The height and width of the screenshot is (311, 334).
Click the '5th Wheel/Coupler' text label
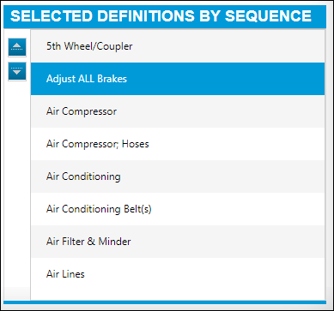[89, 46]
